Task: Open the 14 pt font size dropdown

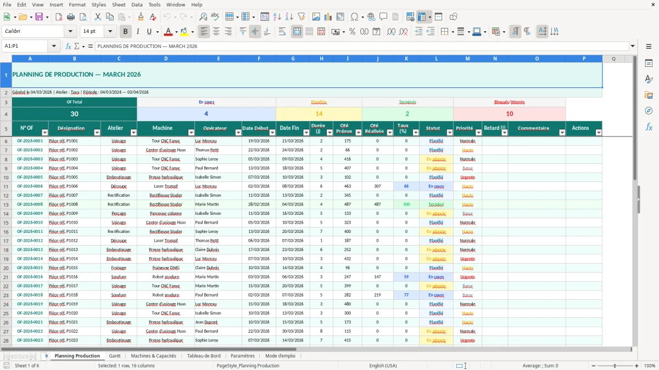Action: tap(110, 32)
